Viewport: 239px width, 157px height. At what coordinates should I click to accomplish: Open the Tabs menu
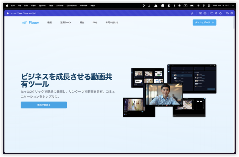pyautogui.click(x=51, y=6)
